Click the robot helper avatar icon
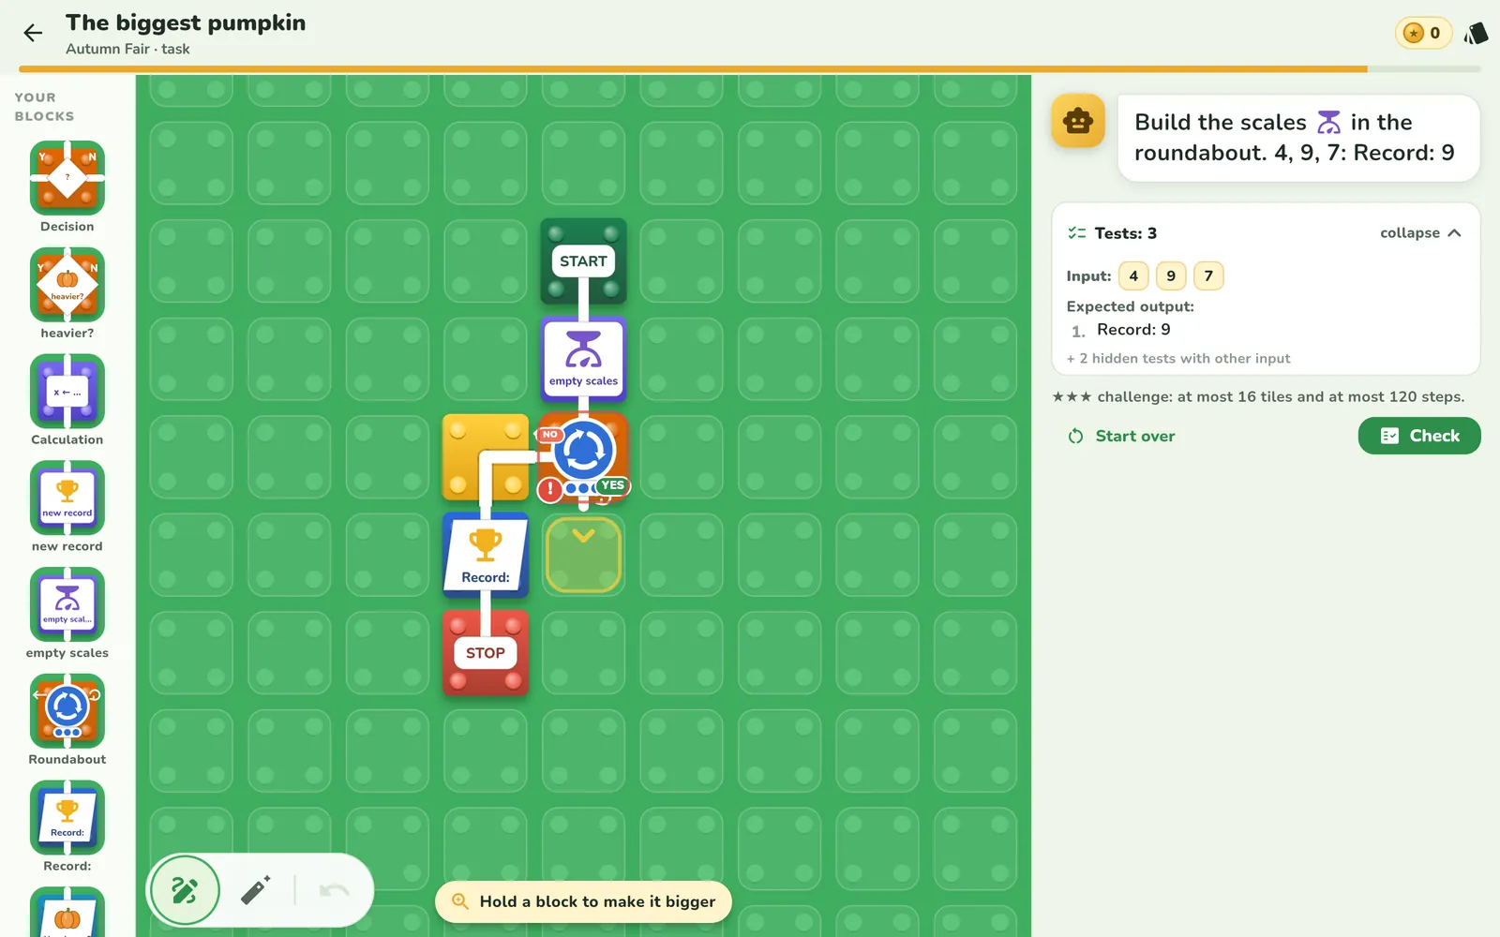The image size is (1500, 937). (x=1078, y=121)
